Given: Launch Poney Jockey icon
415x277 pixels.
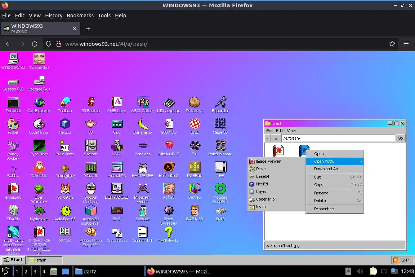Looking at the screenshot, I should 13,150.
